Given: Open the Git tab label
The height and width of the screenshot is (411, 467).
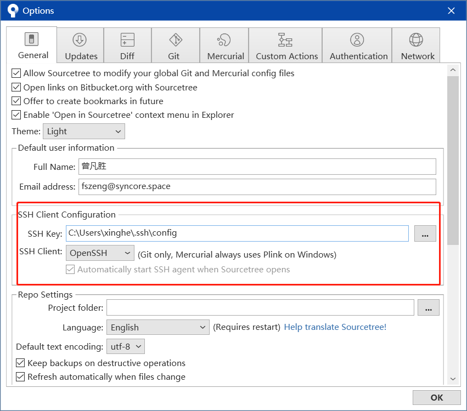Looking at the screenshot, I should tap(173, 56).
